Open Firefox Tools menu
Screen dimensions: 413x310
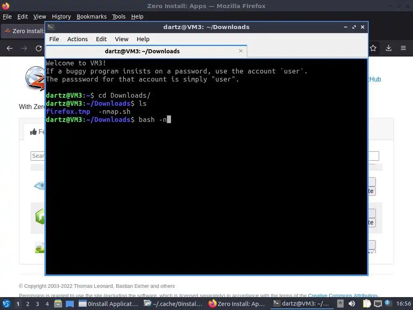(x=119, y=17)
